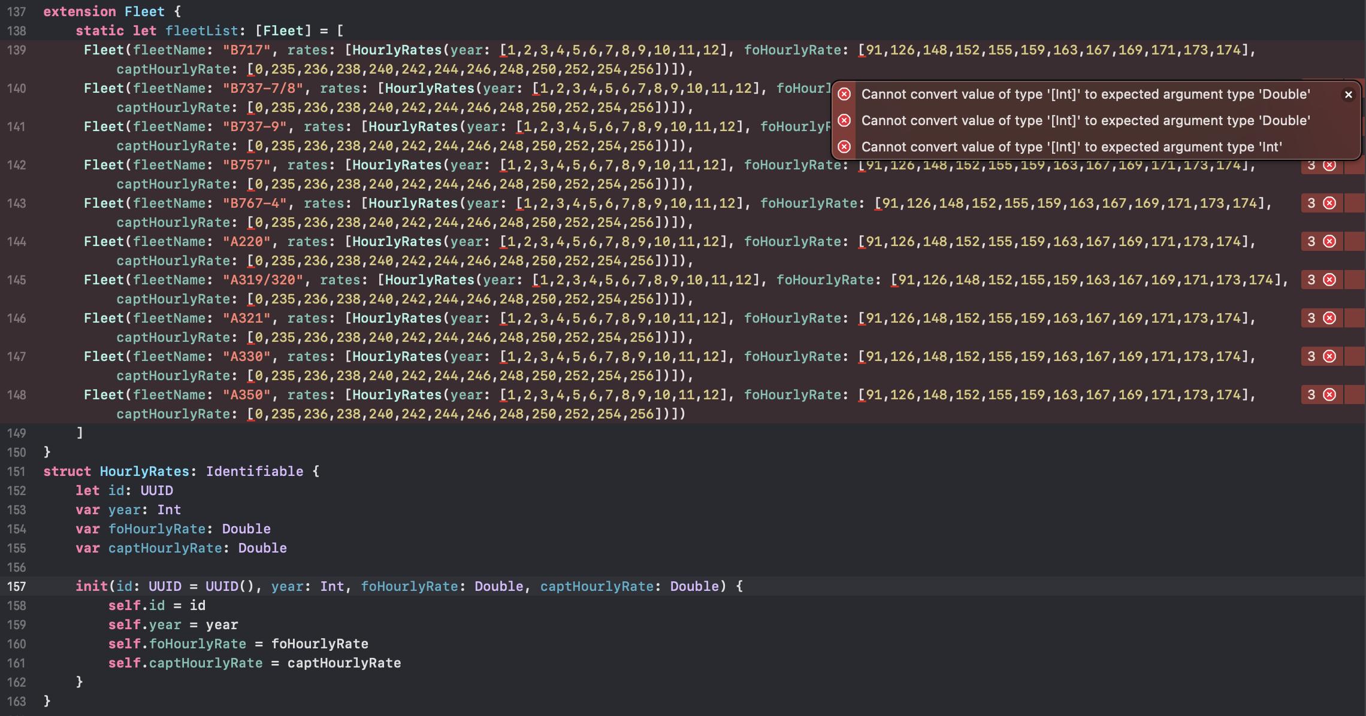Click the "A321" fleet name string
The image size is (1366, 716).
tap(247, 318)
